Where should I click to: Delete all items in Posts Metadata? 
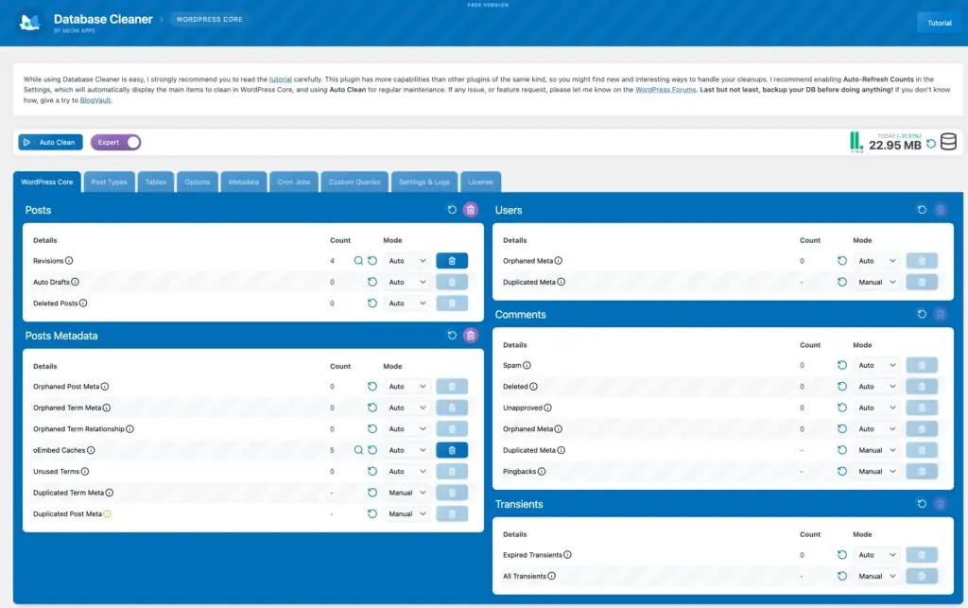click(471, 336)
